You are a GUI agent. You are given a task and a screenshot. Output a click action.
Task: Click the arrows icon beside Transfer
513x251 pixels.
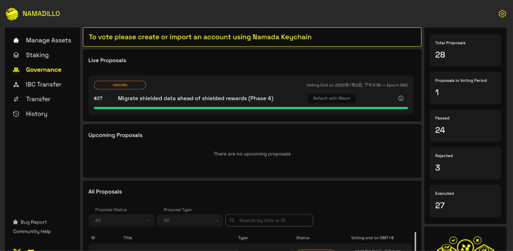16,99
